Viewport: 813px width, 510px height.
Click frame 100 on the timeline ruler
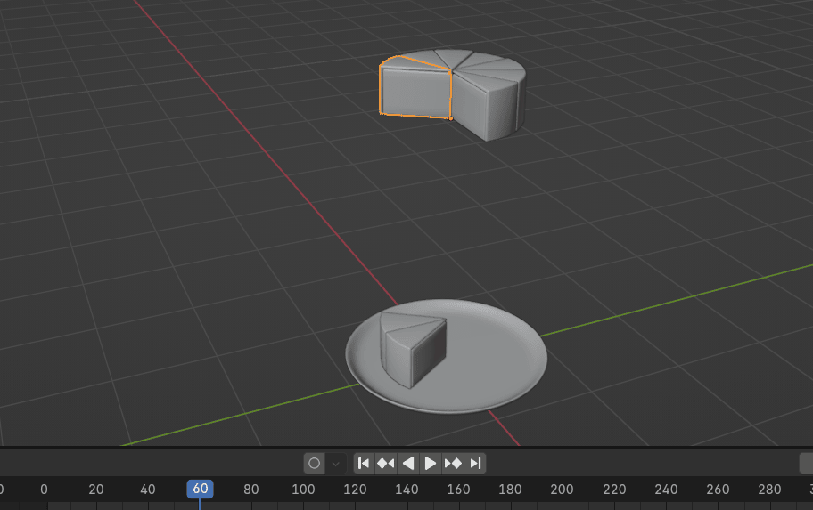pyautogui.click(x=303, y=490)
